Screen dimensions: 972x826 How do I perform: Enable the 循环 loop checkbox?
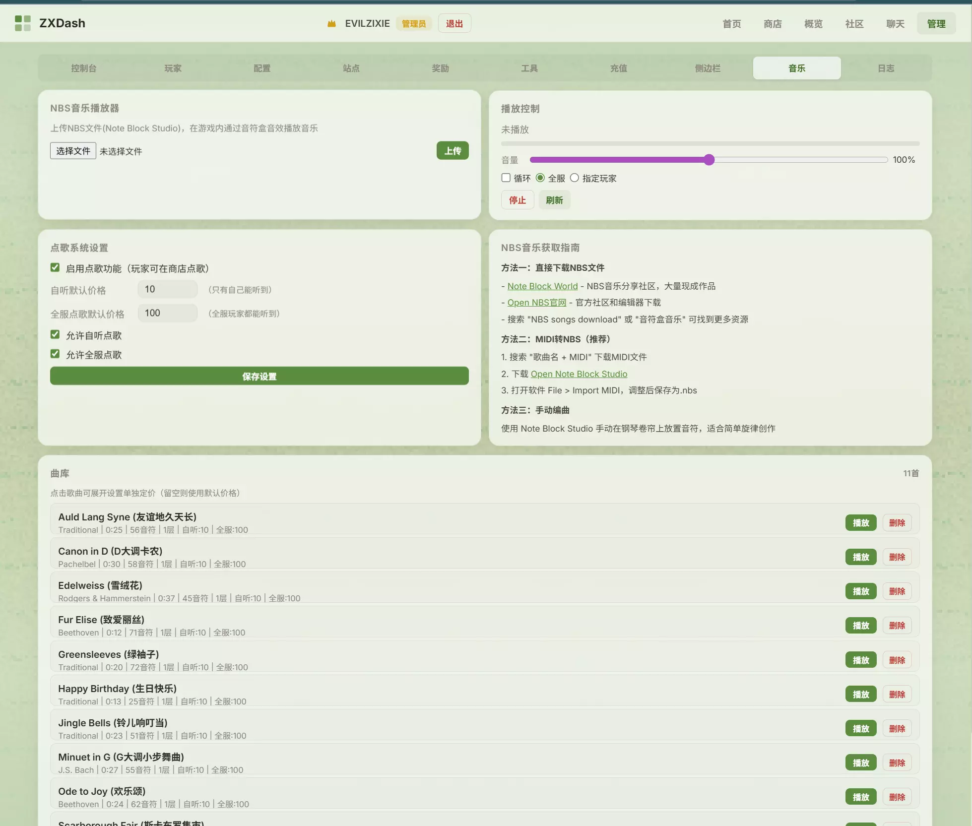tap(506, 178)
